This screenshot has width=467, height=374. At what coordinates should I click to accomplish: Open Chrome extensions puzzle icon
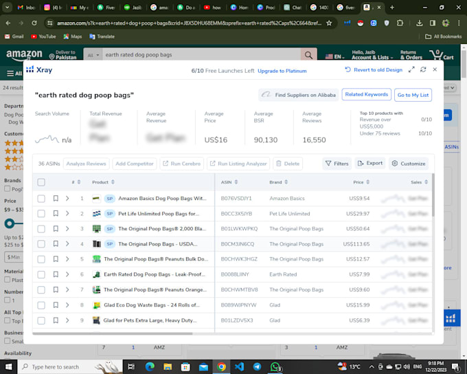coord(400,23)
